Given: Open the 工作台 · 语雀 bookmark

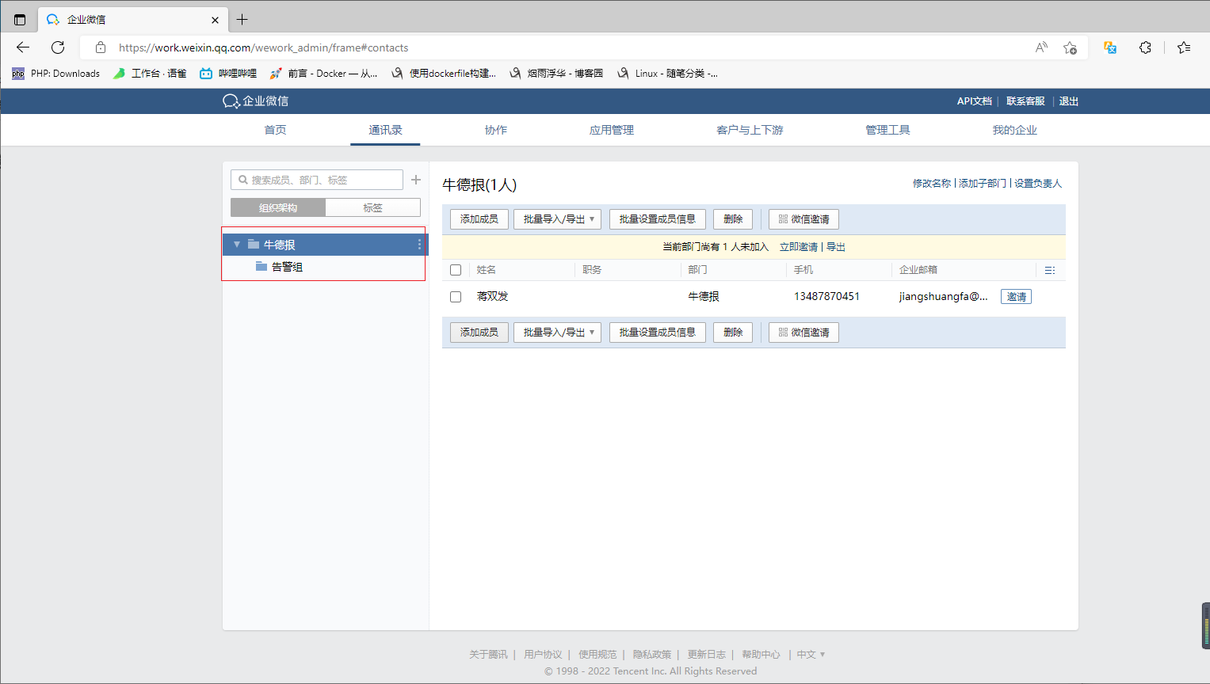Looking at the screenshot, I should click(150, 74).
